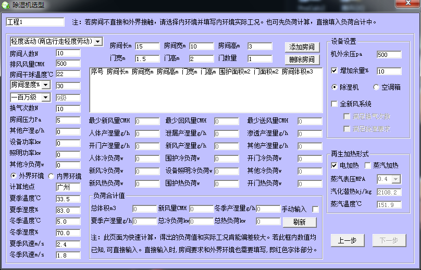This screenshot has height=270, width=421.
Task: Edit the 房间压力Pa field
Action: (x=68, y=120)
